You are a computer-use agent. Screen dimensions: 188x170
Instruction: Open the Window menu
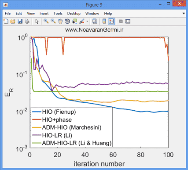tap(92, 14)
